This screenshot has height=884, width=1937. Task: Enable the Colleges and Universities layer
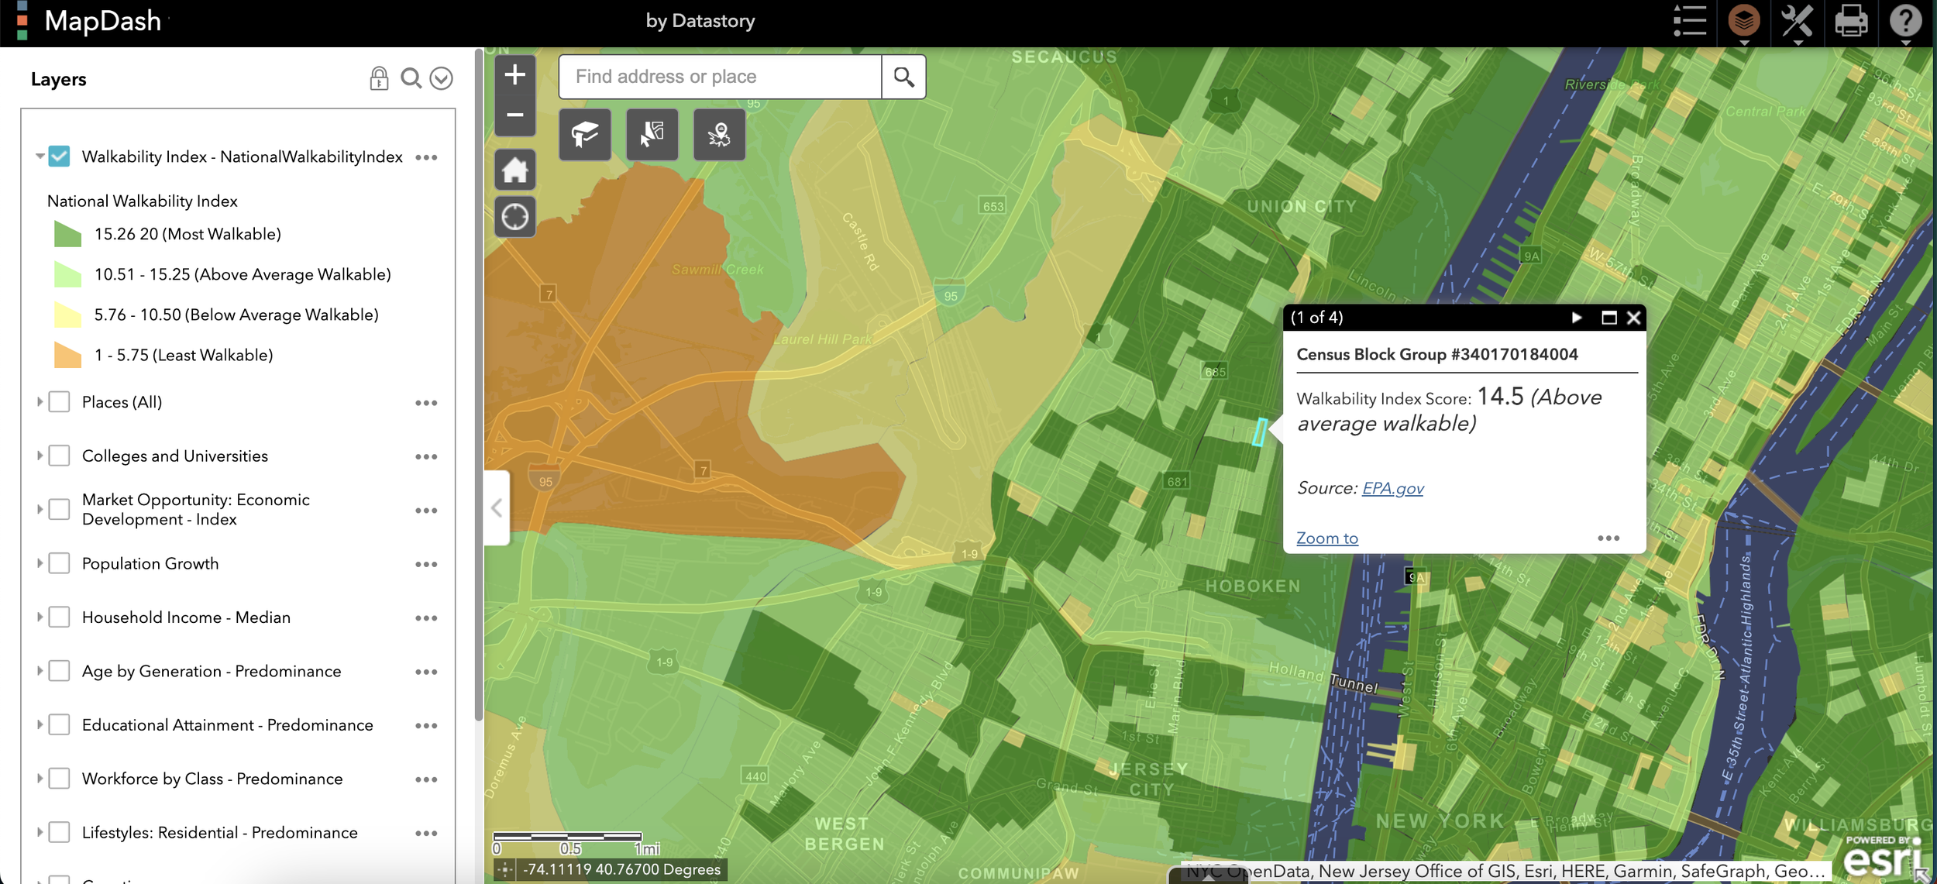[x=60, y=456]
